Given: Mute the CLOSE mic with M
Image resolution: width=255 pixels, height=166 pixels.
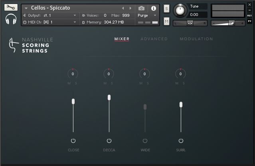Looking at the screenshot, I should coord(69,84).
